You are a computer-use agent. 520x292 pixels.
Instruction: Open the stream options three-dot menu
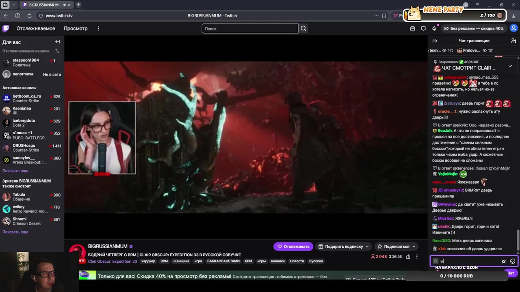[x=417, y=257]
